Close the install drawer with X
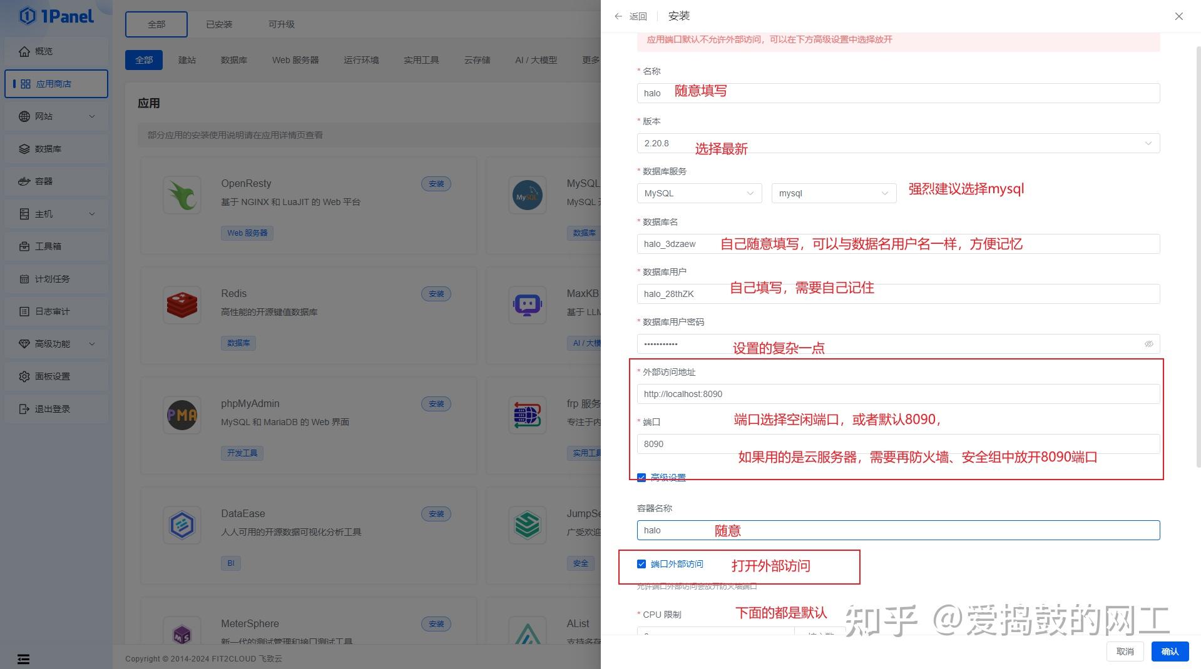Screen dimensions: 1201x669 click(1179, 16)
